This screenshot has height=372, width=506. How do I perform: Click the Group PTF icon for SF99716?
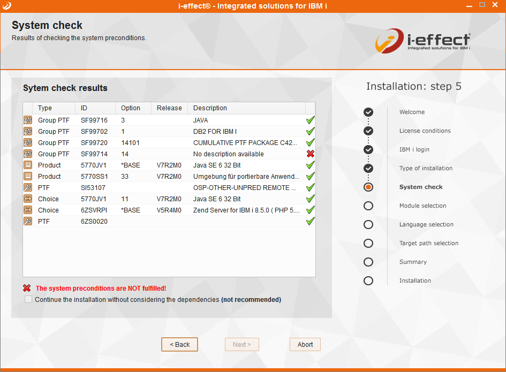(x=28, y=120)
